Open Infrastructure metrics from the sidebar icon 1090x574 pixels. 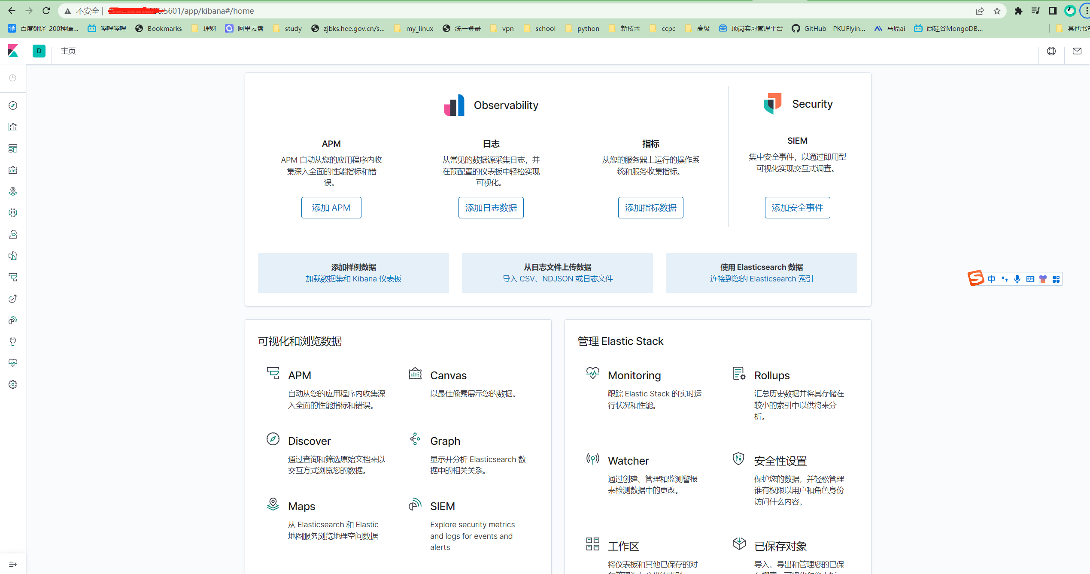pos(13,234)
